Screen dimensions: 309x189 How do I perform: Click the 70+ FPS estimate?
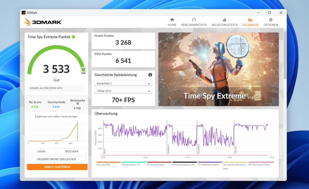(x=123, y=100)
